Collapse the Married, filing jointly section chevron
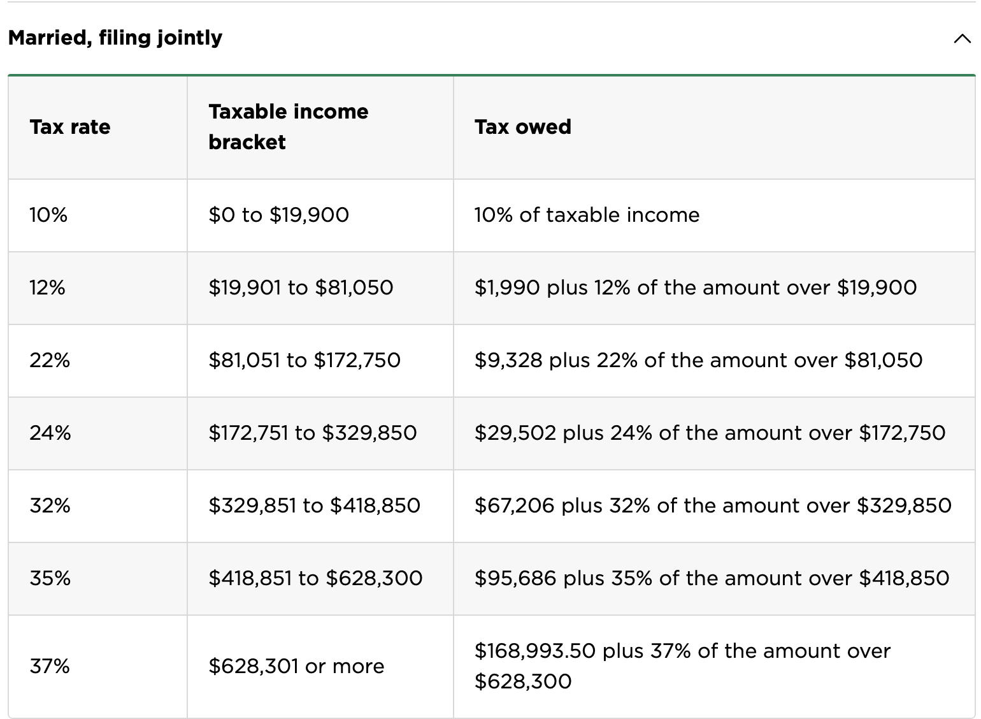Screen dimensions: 981x719 pyautogui.click(x=962, y=39)
